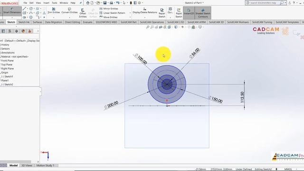Image resolution: width=304 pixels, height=171 pixels.
Task: Pin the menu bar with pushpin
Action: [x=81, y=3]
